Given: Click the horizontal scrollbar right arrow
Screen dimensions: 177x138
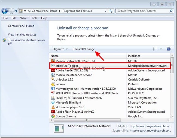Looking at the screenshot, I should coord(168,120).
